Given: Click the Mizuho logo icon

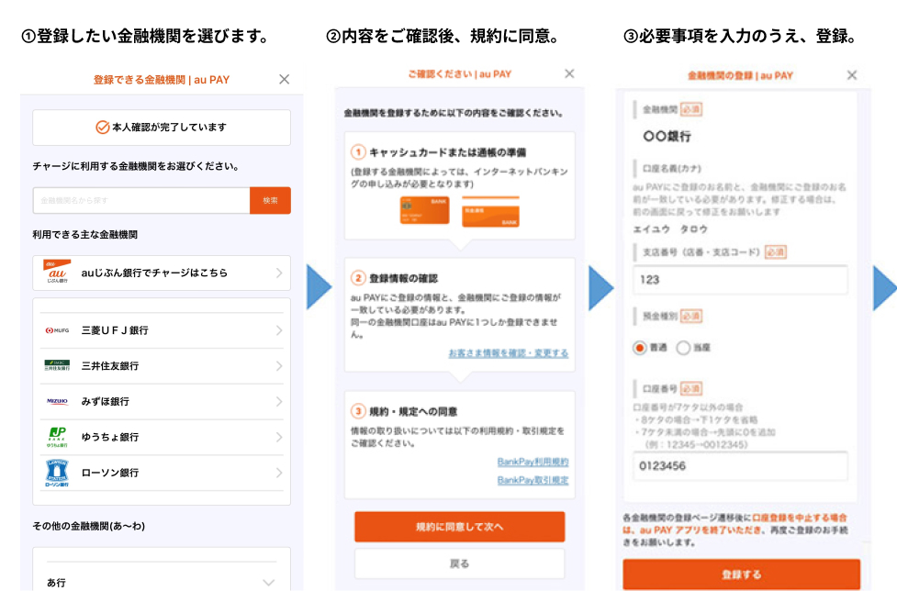Looking at the screenshot, I should click(57, 401).
